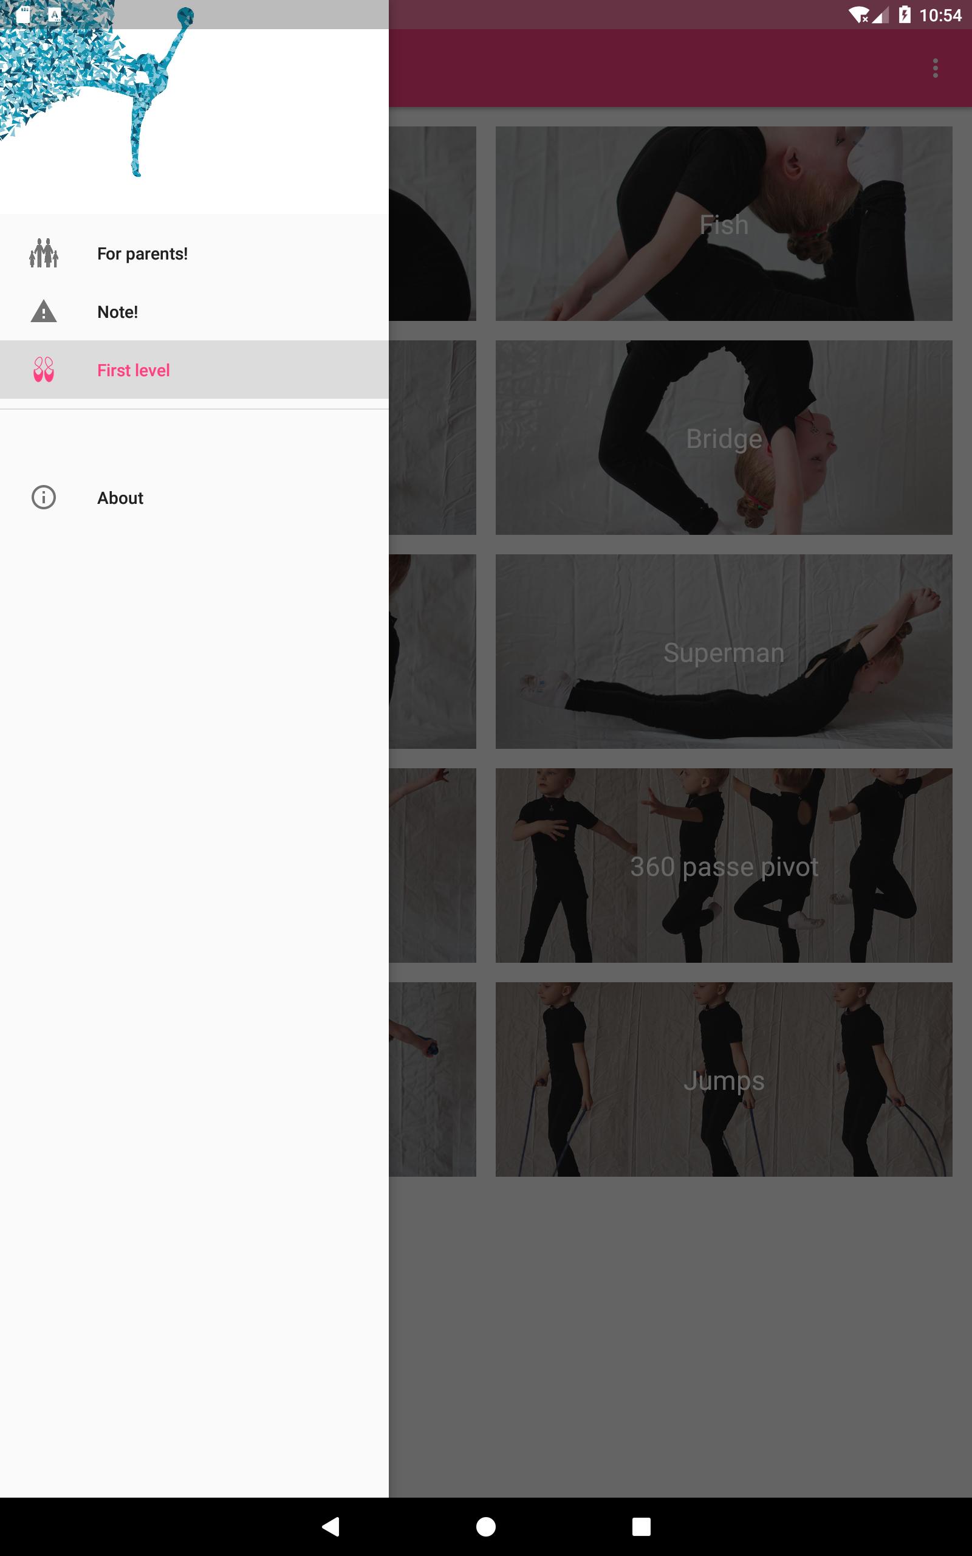Open the Note! menu item
The image size is (972, 1556).
(x=194, y=311)
